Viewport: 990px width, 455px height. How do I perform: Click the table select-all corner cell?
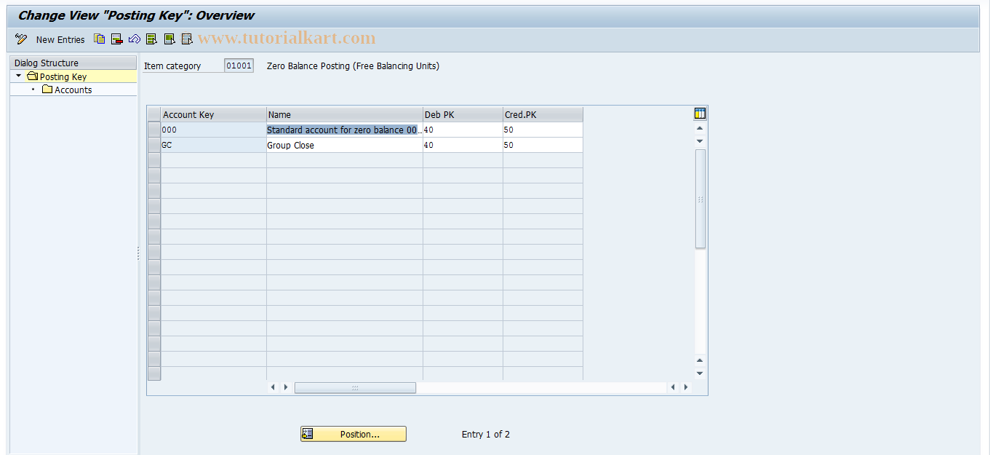point(153,114)
